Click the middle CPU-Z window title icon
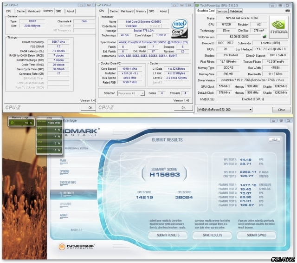The height and width of the screenshot is (263, 297). click(x=99, y=5)
